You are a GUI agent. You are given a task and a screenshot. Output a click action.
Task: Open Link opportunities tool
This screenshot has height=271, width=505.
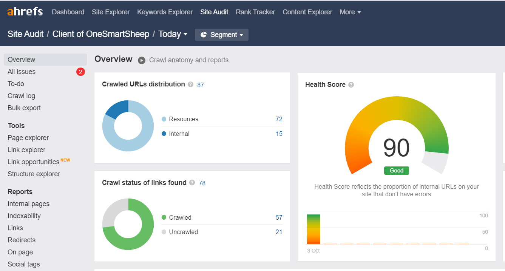click(33, 162)
